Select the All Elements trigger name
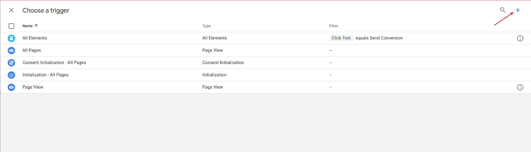 pos(35,38)
